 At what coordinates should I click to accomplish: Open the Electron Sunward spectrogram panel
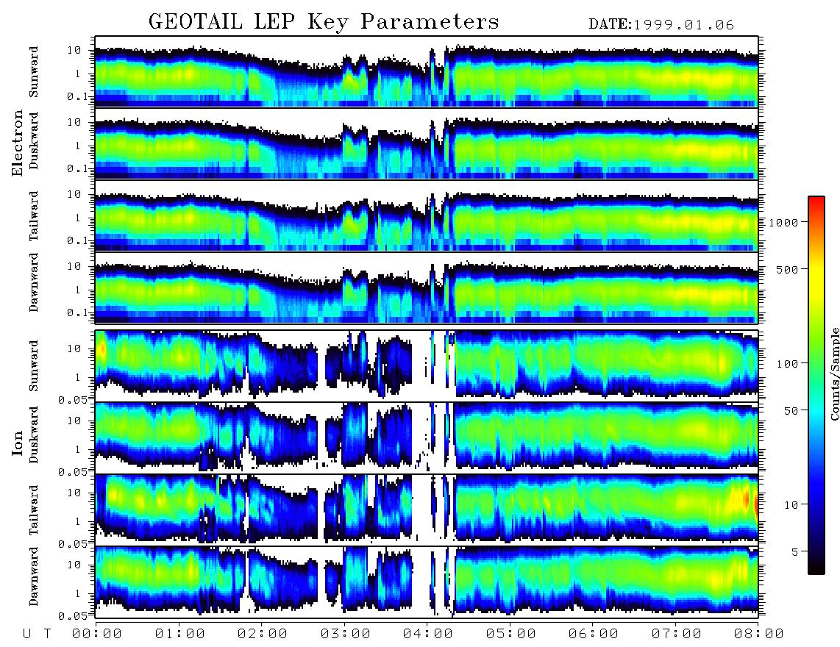pyautogui.click(x=427, y=71)
